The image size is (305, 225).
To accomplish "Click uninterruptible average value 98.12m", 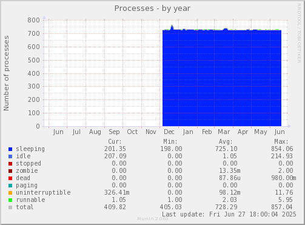I will pyautogui.click(x=230, y=192).
